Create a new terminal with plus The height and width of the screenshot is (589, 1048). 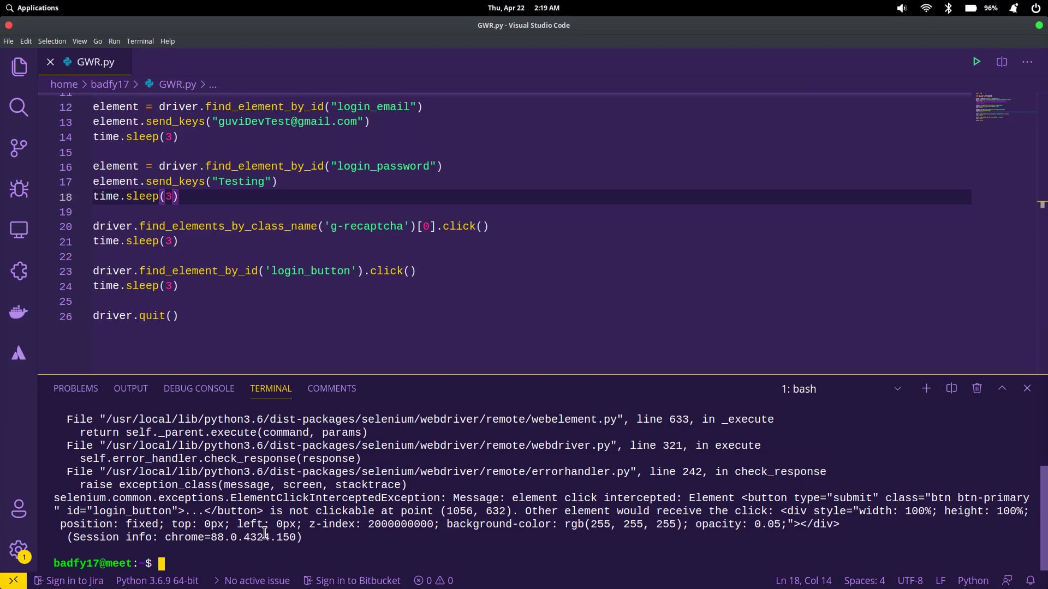tap(926, 388)
